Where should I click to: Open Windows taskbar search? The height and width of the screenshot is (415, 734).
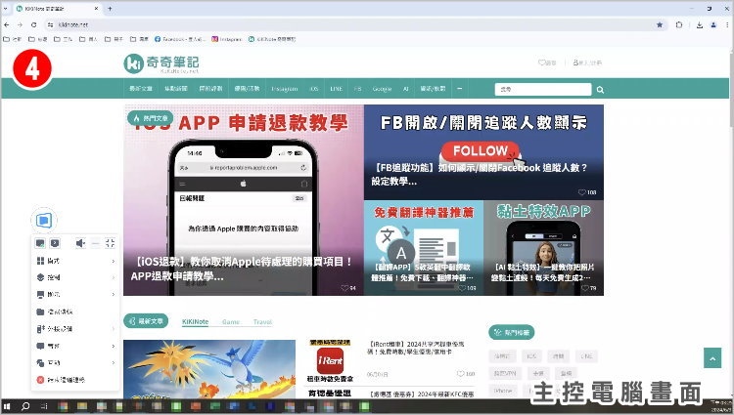point(25,406)
